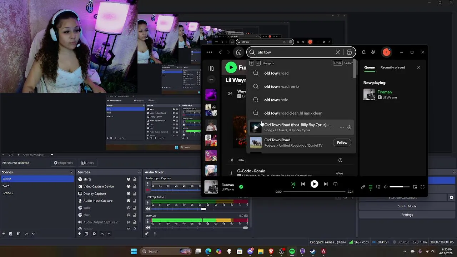Screen dimensions: 457x257
Task: Go back in Spotify navigation
Action: [220, 52]
